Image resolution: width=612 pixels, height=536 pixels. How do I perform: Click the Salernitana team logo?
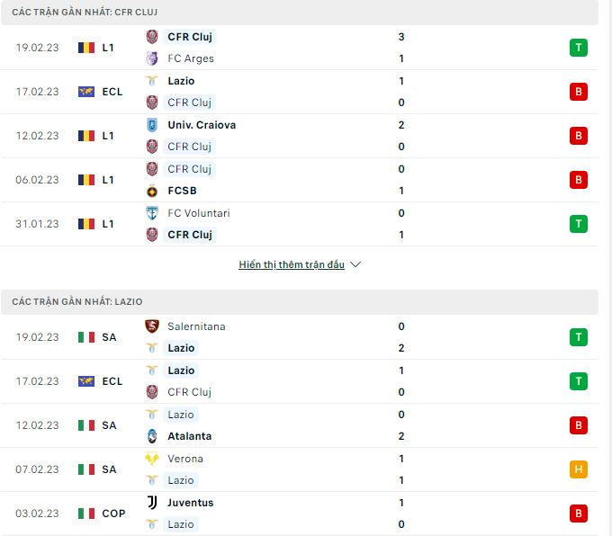(152, 326)
